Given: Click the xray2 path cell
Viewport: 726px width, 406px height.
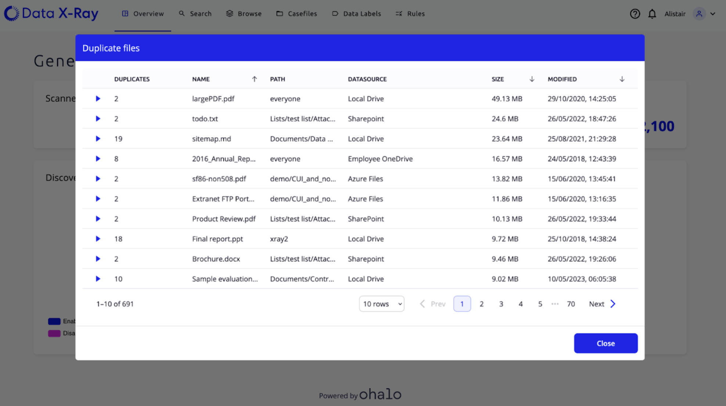Looking at the screenshot, I should (279, 239).
